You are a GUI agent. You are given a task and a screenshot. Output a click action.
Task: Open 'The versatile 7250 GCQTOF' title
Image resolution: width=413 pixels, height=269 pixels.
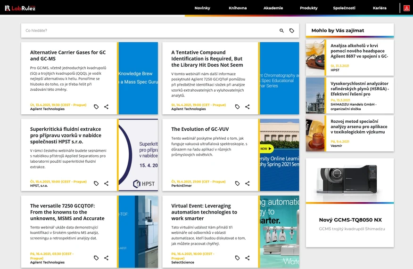(x=67, y=212)
